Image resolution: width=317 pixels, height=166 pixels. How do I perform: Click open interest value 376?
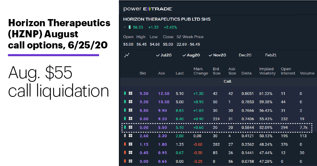click(284, 144)
